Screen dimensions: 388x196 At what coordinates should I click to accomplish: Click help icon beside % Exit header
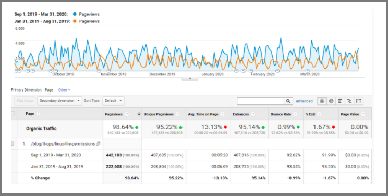coord(319,114)
